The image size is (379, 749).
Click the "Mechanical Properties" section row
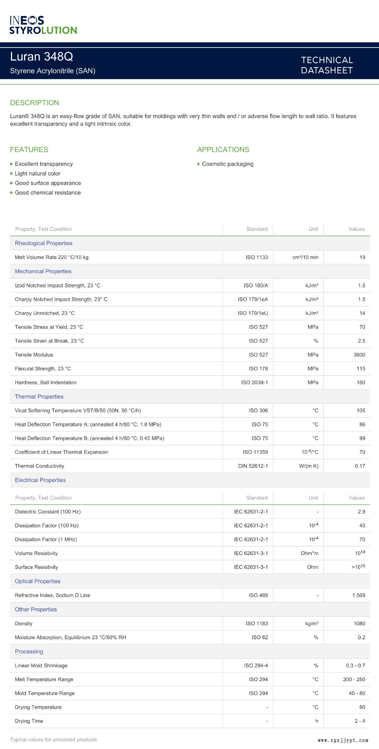(x=190, y=271)
